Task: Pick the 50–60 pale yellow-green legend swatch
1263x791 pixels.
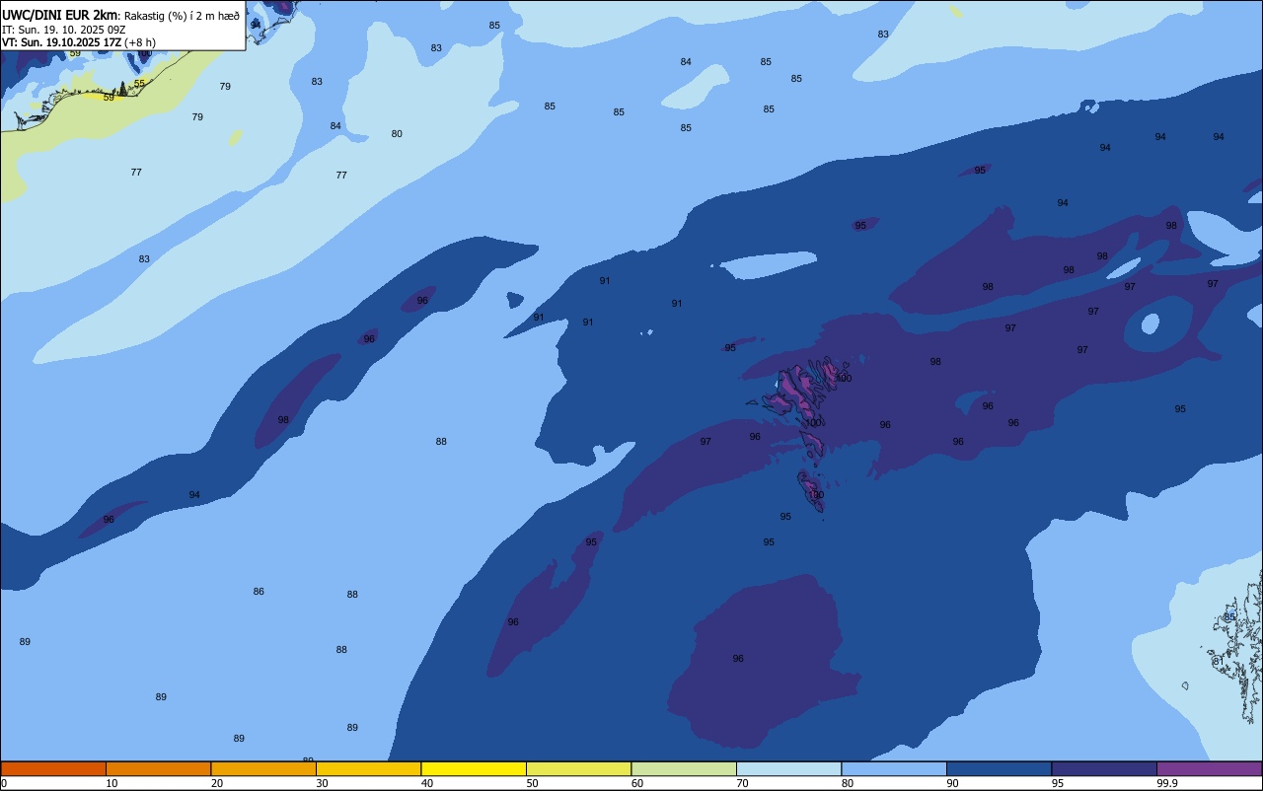Action: [578, 768]
